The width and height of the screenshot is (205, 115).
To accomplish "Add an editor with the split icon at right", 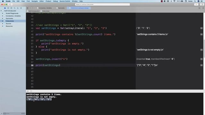I will click(203, 8).
